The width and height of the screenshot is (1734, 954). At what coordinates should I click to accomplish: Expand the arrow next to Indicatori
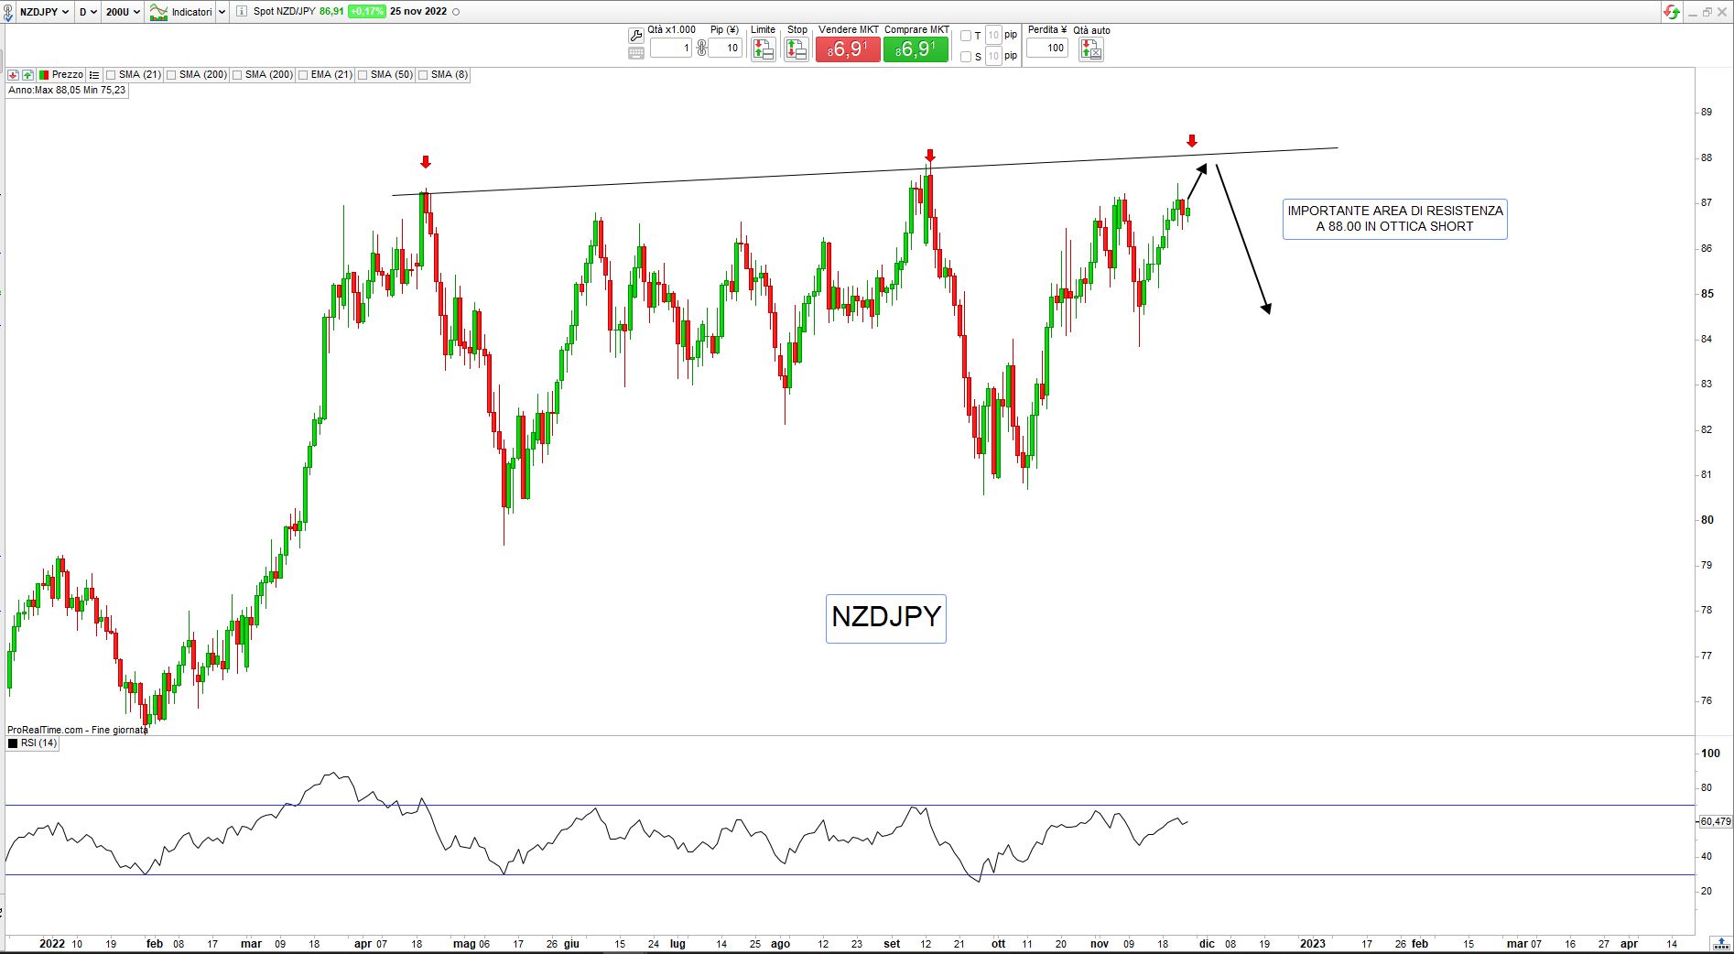coord(222,12)
